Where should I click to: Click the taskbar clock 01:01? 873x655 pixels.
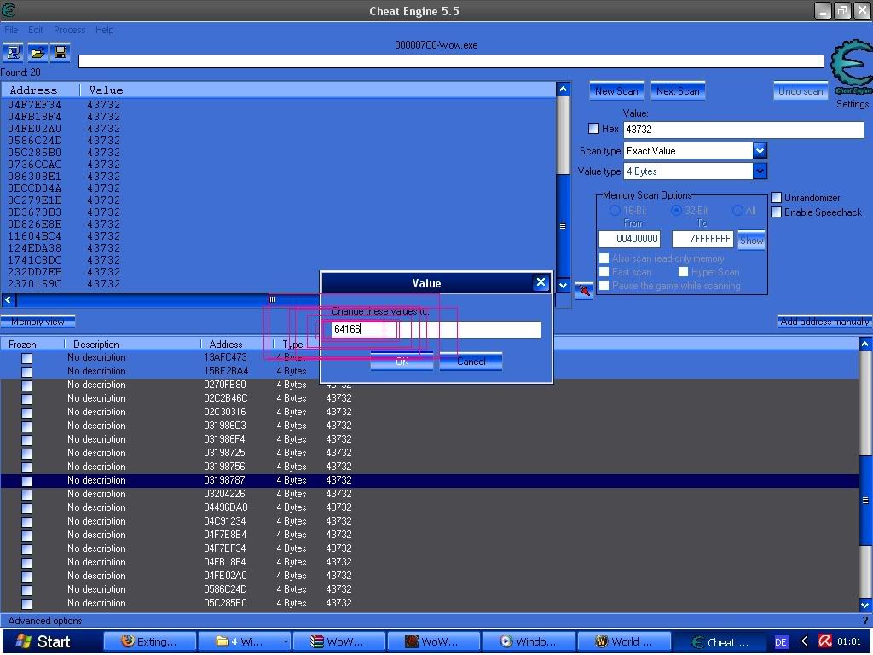pyautogui.click(x=848, y=641)
